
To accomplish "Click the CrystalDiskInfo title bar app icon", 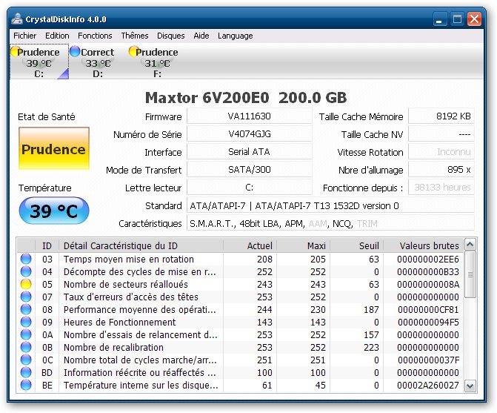I will (16, 19).
